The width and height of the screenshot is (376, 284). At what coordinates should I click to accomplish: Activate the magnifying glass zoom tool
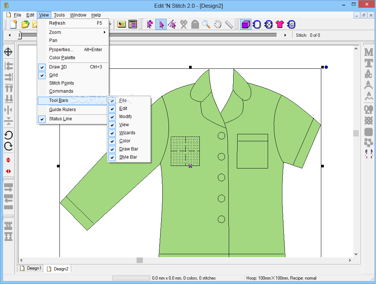point(206,24)
